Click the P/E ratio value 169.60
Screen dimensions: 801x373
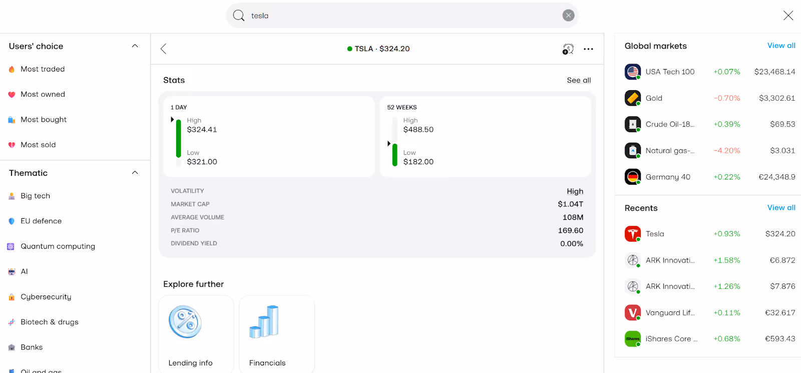click(x=571, y=230)
